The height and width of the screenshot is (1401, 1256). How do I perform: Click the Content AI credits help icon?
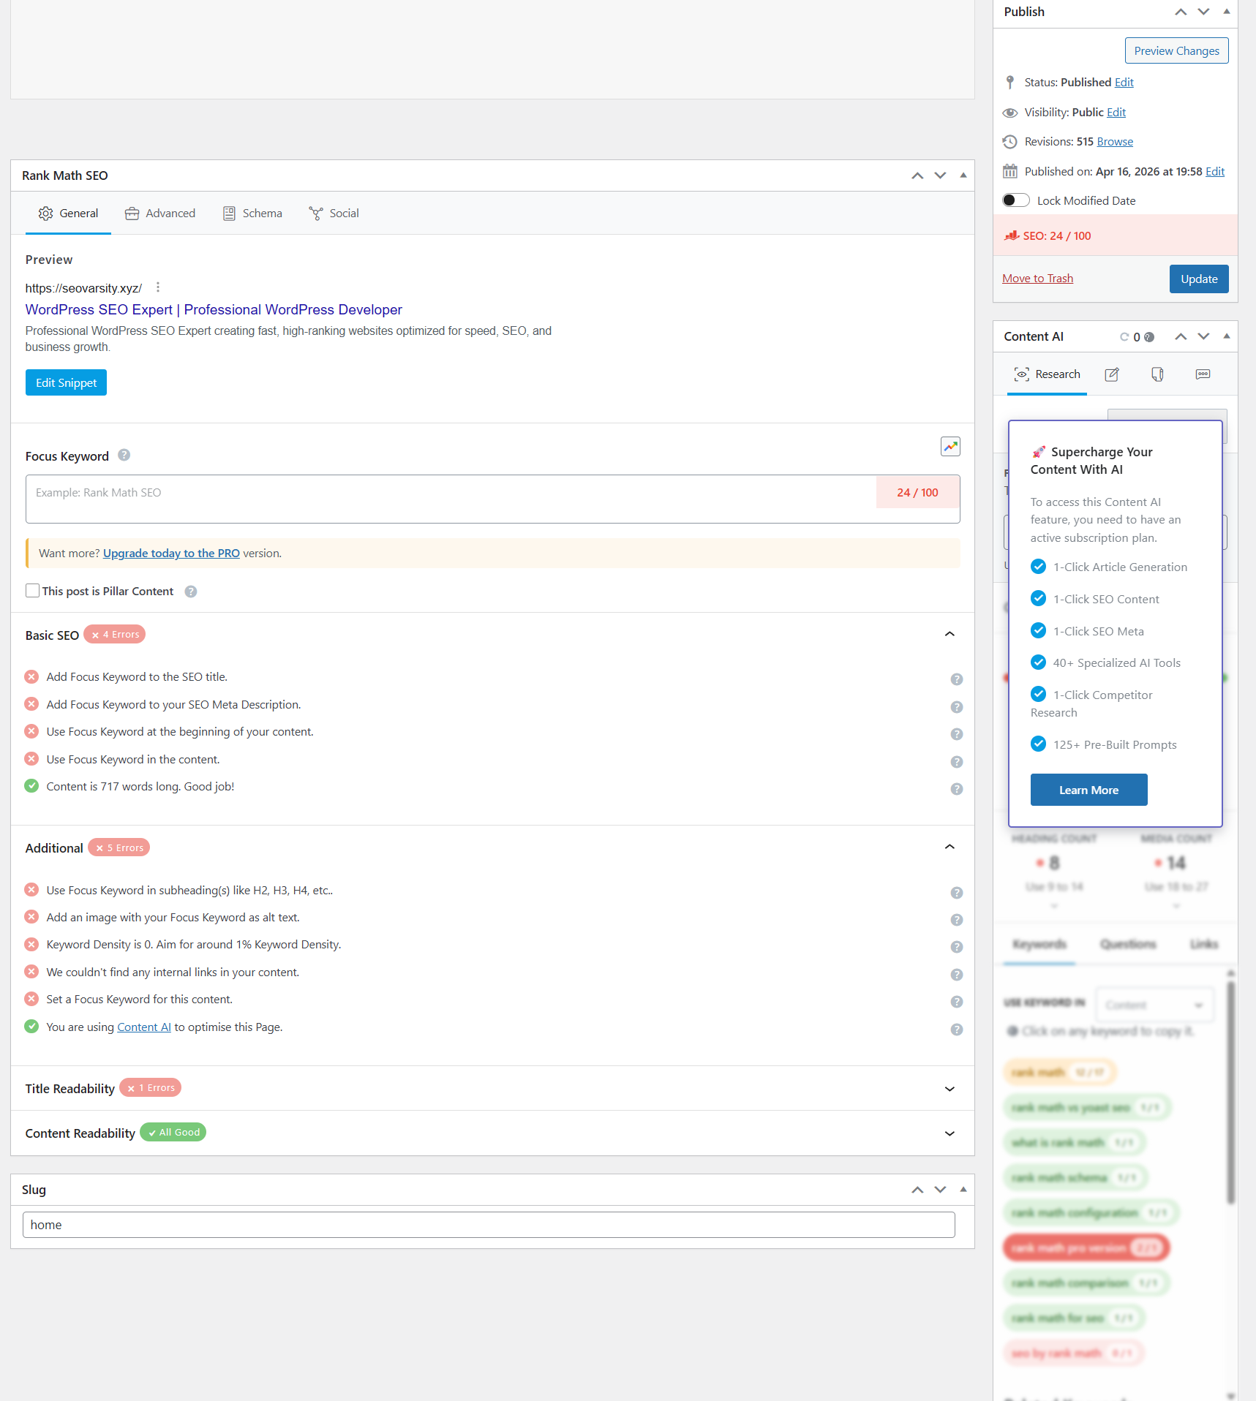1149,337
